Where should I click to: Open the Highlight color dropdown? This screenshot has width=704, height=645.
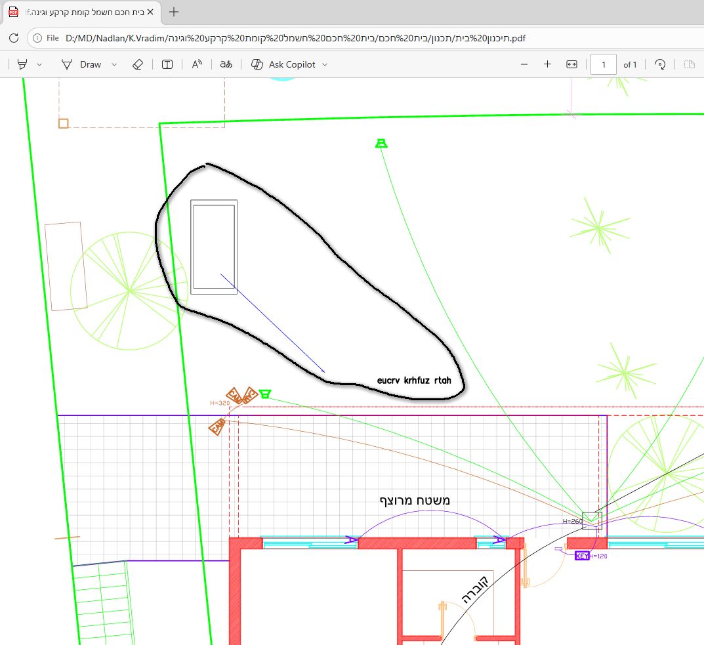(39, 64)
